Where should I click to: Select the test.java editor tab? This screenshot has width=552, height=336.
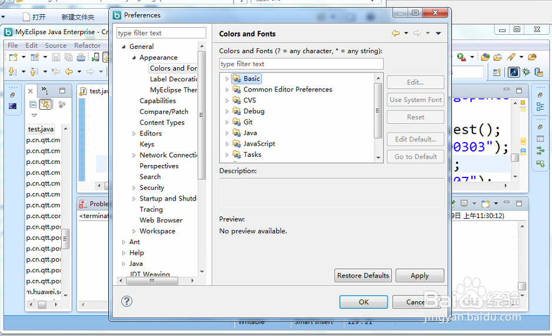94,91
